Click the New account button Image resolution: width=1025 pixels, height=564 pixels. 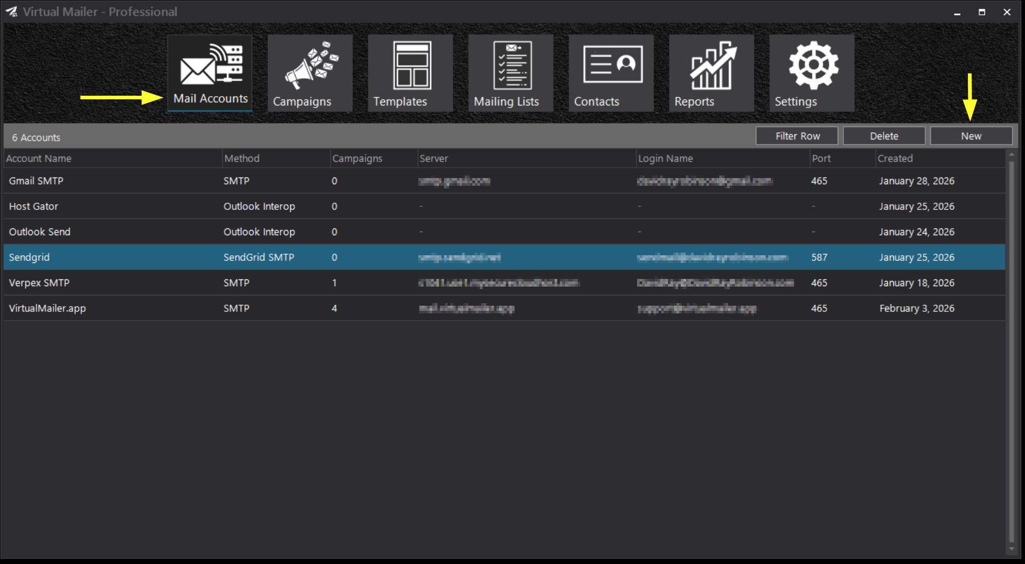pos(971,136)
